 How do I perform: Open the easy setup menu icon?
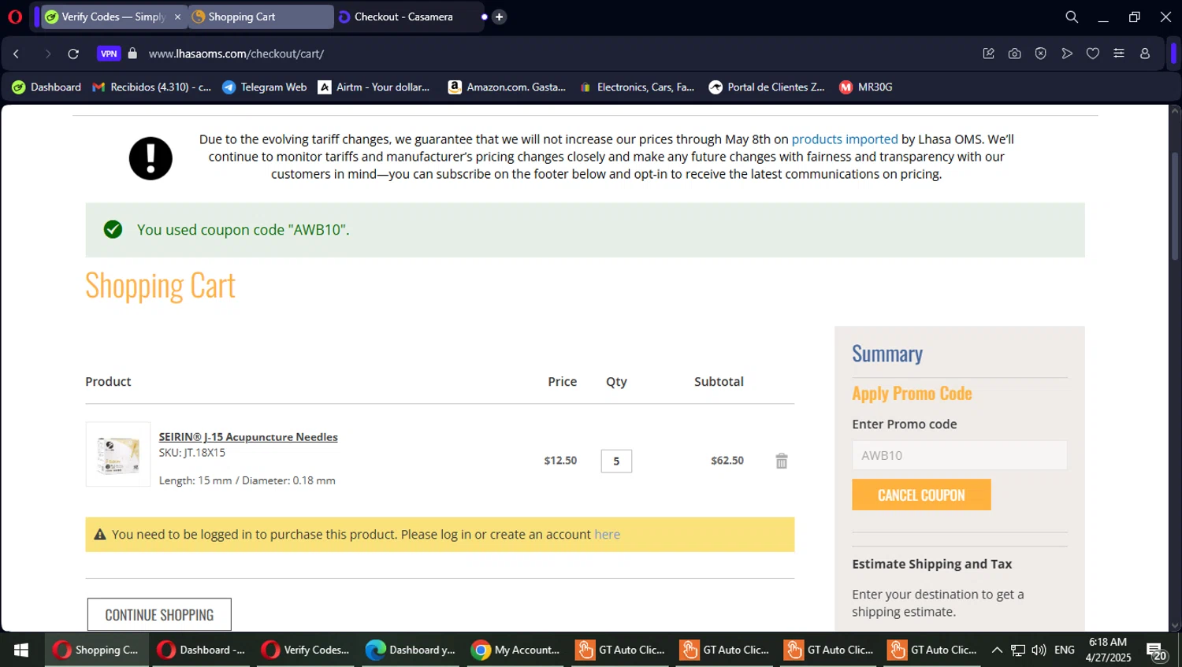click(1119, 54)
